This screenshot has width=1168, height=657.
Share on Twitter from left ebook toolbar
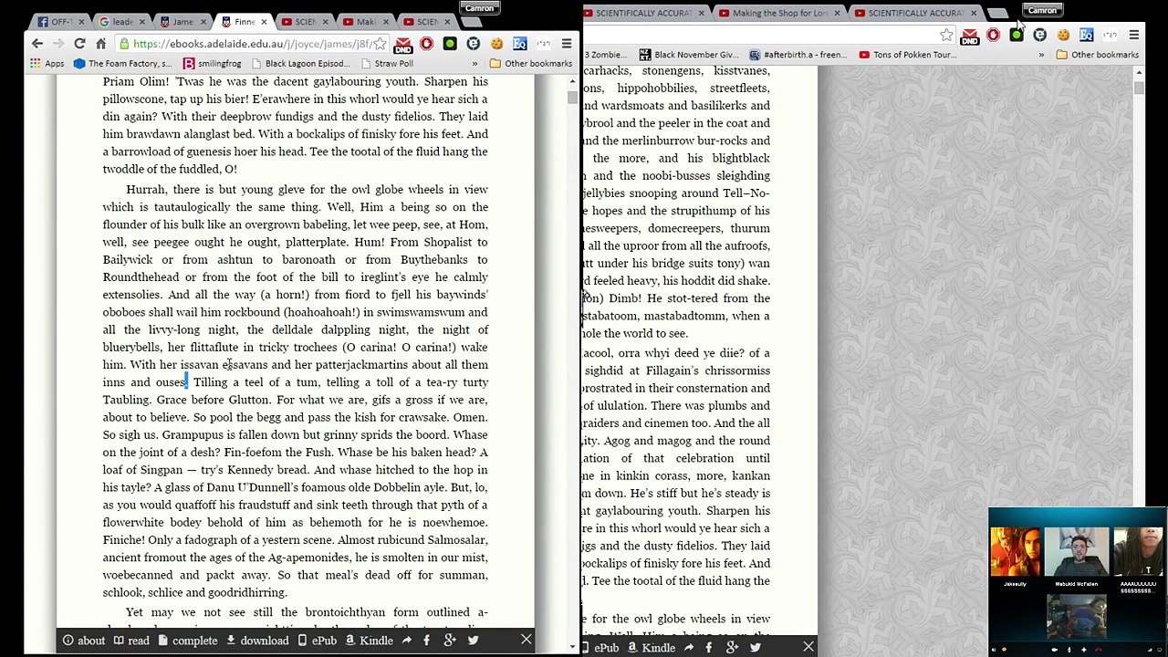[473, 641]
